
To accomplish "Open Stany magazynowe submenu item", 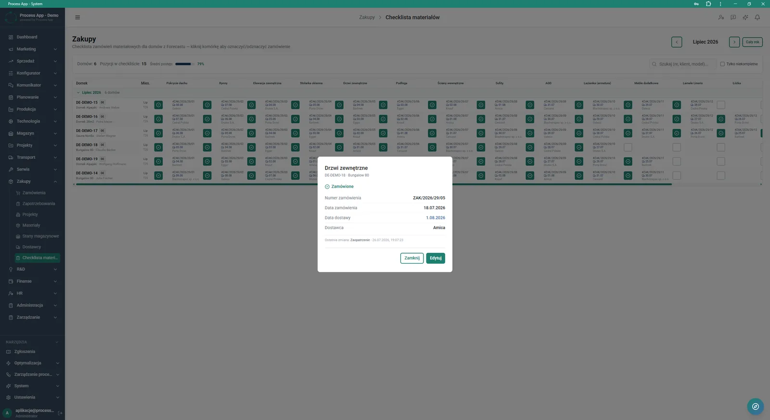I will 37,236.
